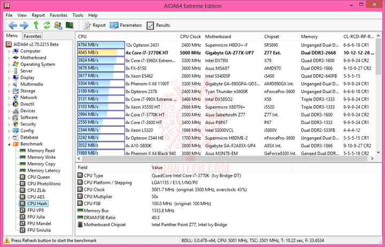Select the CPU PhotoWorxx benchmark icon
This screenshot has width=385, height=247.
coord(22,184)
